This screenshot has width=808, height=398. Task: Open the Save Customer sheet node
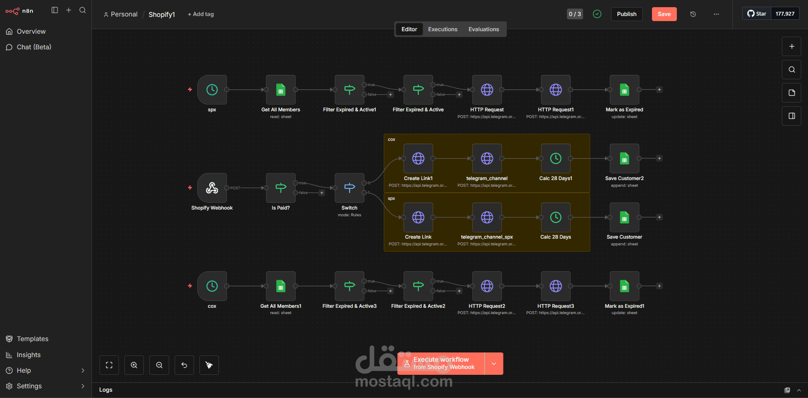(624, 217)
